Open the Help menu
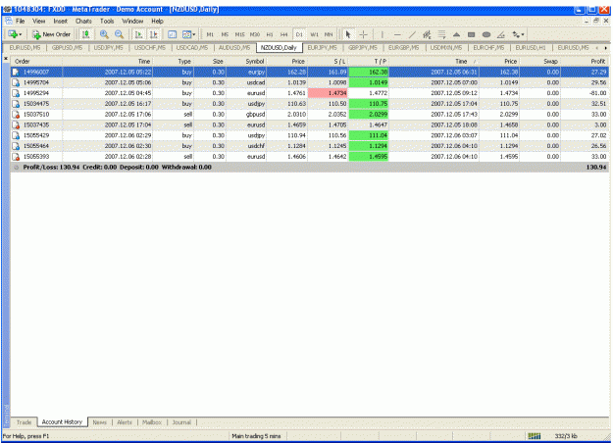The image size is (613, 443). [x=157, y=22]
